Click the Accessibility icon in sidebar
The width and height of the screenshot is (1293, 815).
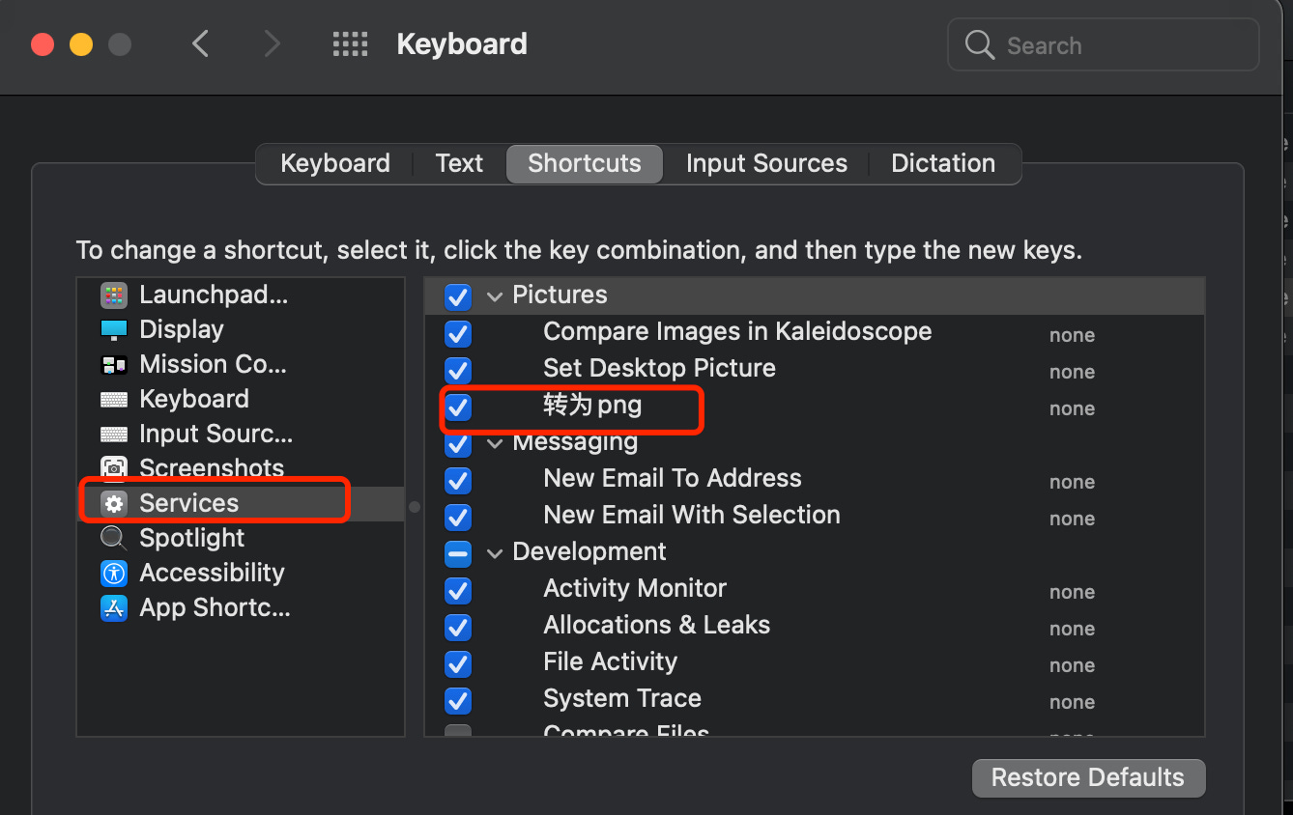tap(114, 574)
